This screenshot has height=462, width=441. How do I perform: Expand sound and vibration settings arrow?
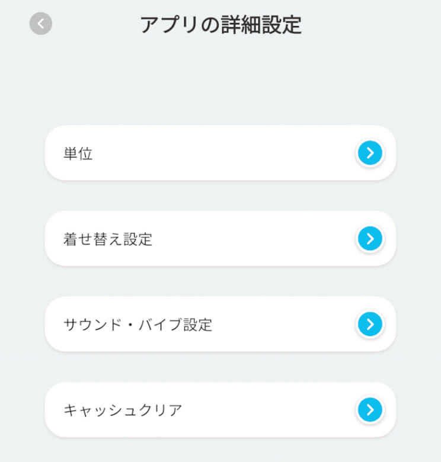click(370, 324)
